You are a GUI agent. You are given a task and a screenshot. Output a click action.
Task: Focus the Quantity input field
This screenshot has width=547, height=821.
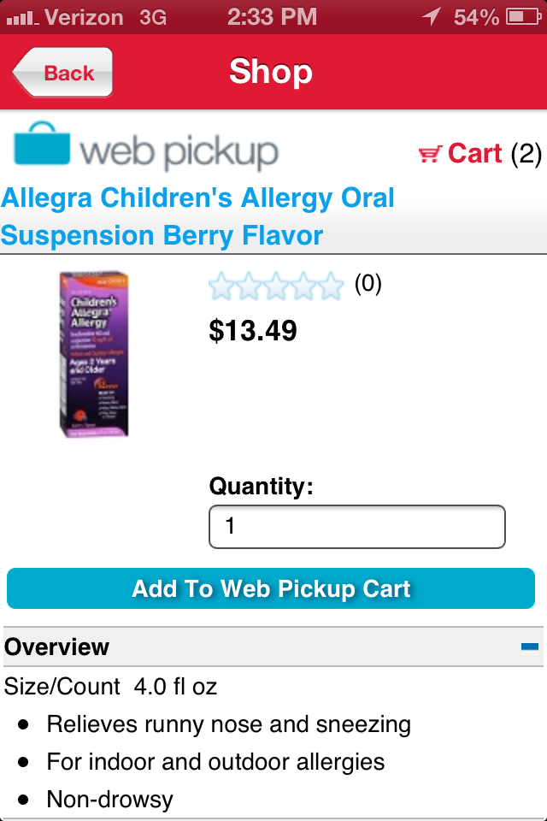(357, 527)
